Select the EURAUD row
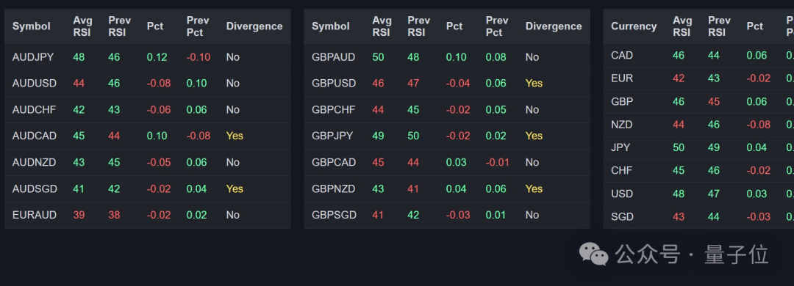The height and width of the screenshot is (286, 794). point(147,216)
